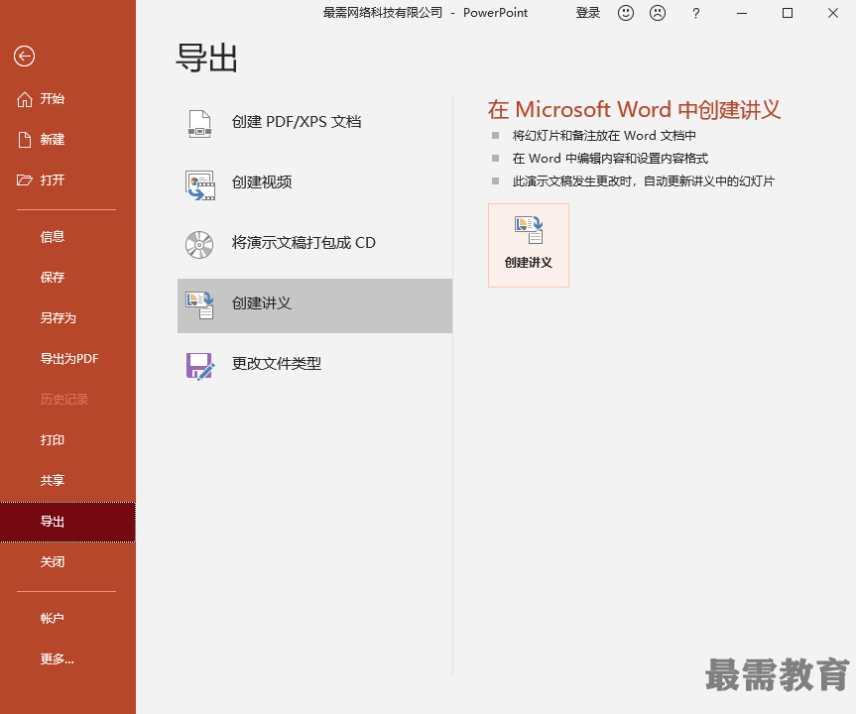Click the back arrow circle icon
856x714 pixels.
coord(24,57)
